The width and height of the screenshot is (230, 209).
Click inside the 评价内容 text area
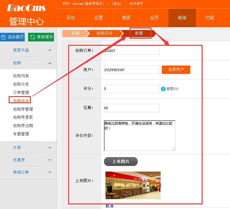[x=139, y=135]
